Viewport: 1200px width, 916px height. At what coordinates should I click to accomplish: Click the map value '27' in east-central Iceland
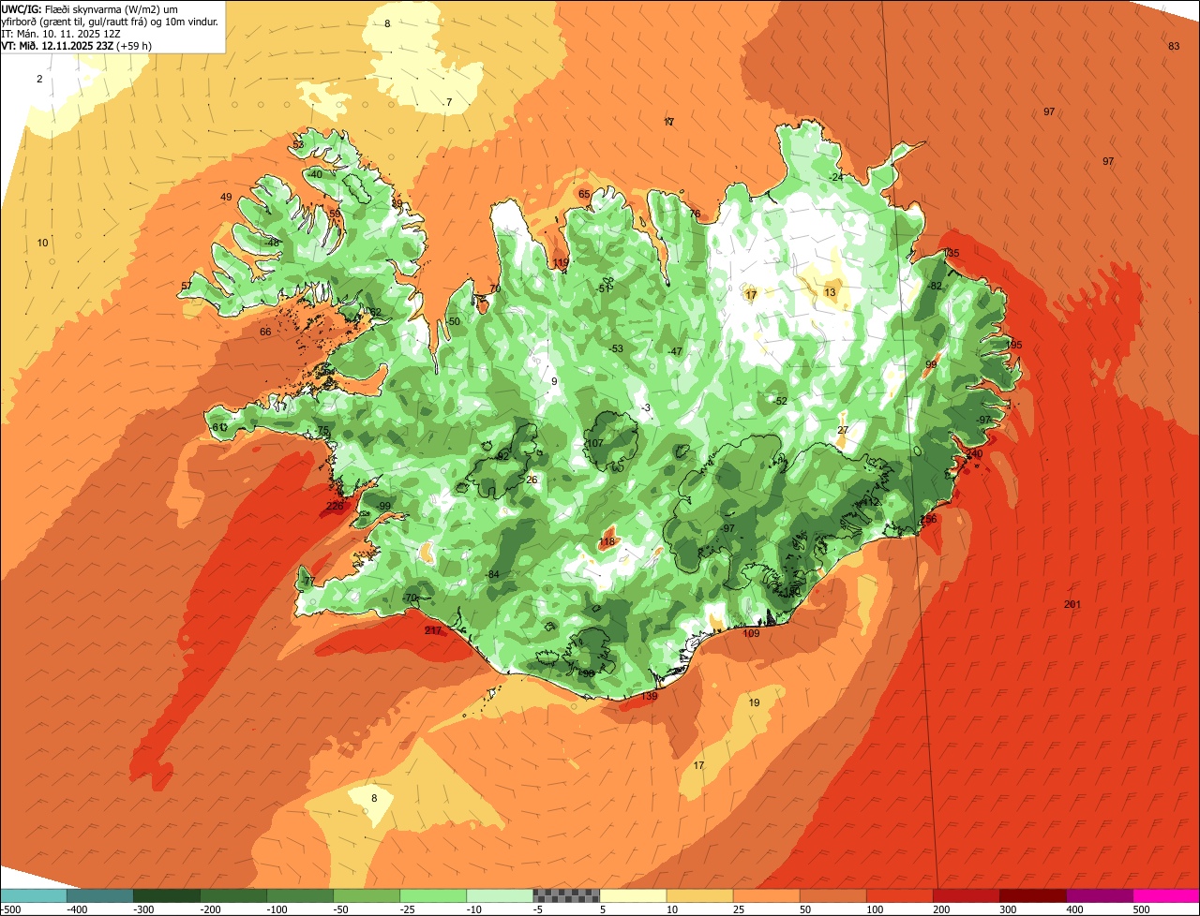pos(843,430)
